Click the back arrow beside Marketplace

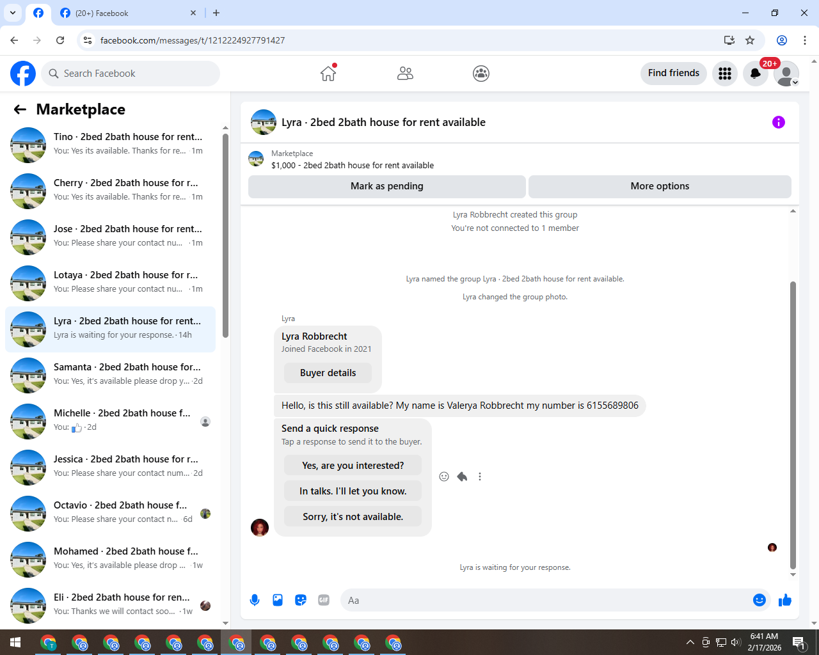coord(20,109)
